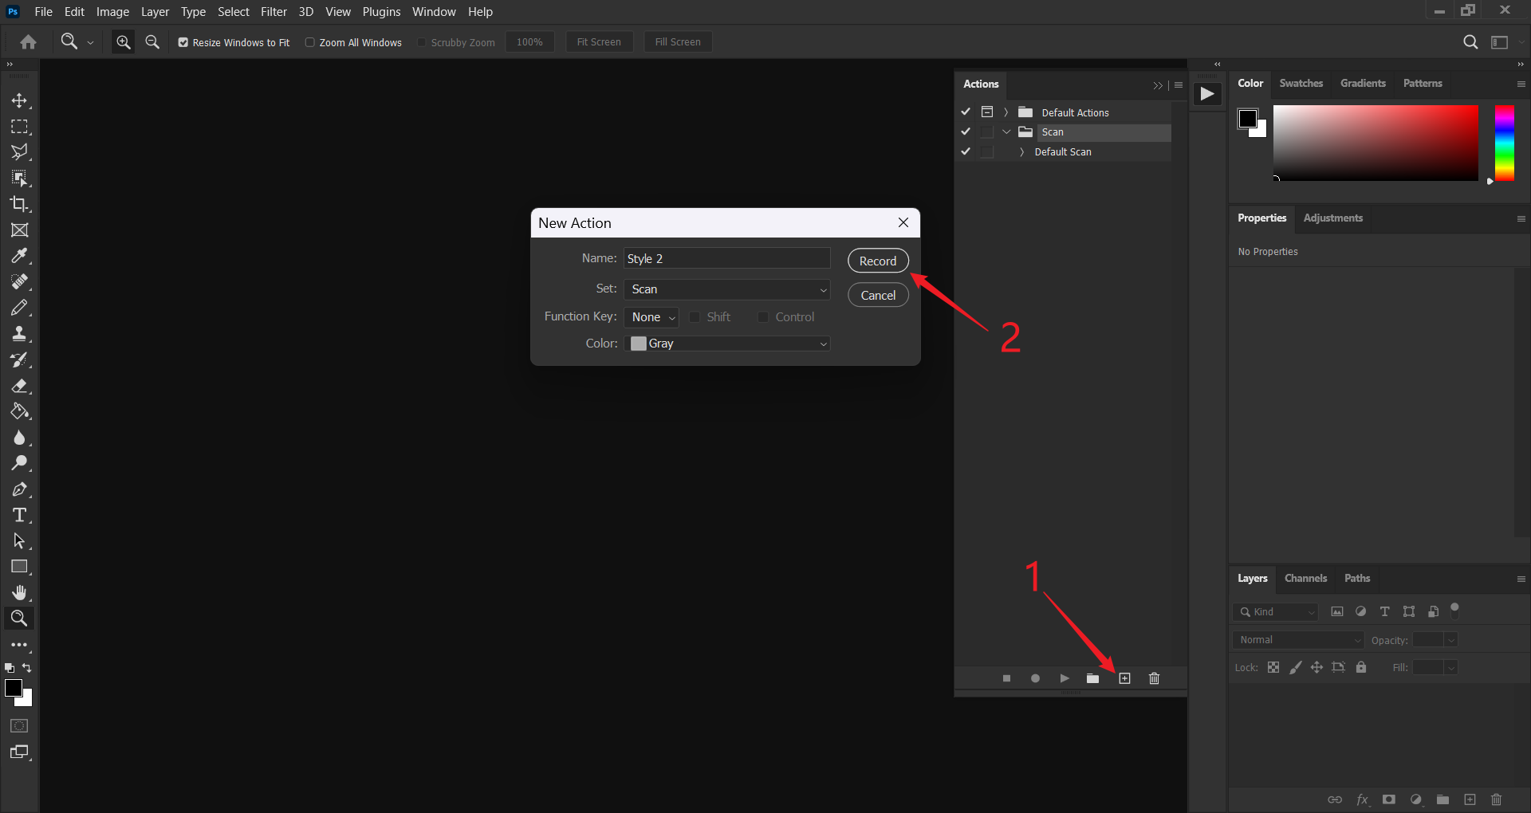Open the Filter menu

coord(274,12)
